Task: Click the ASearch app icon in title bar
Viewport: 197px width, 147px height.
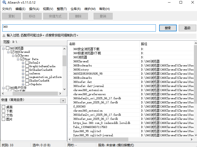Action: click(4, 2)
